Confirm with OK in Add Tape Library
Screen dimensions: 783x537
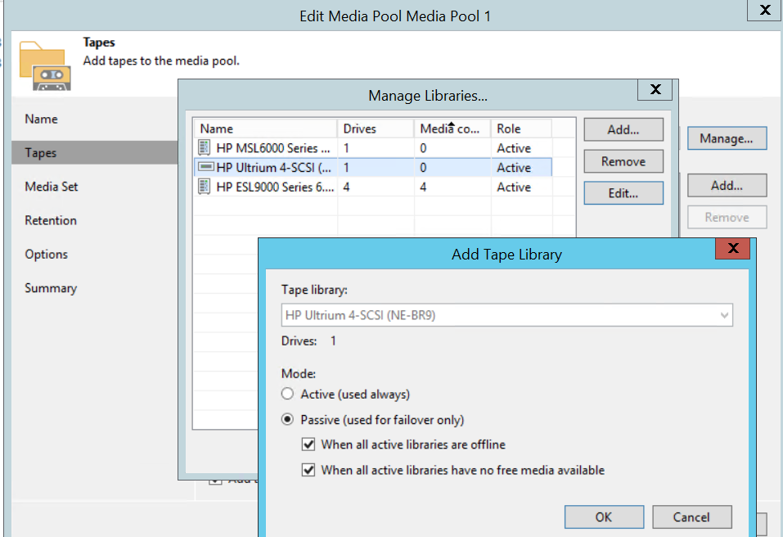pyautogui.click(x=604, y=517)
